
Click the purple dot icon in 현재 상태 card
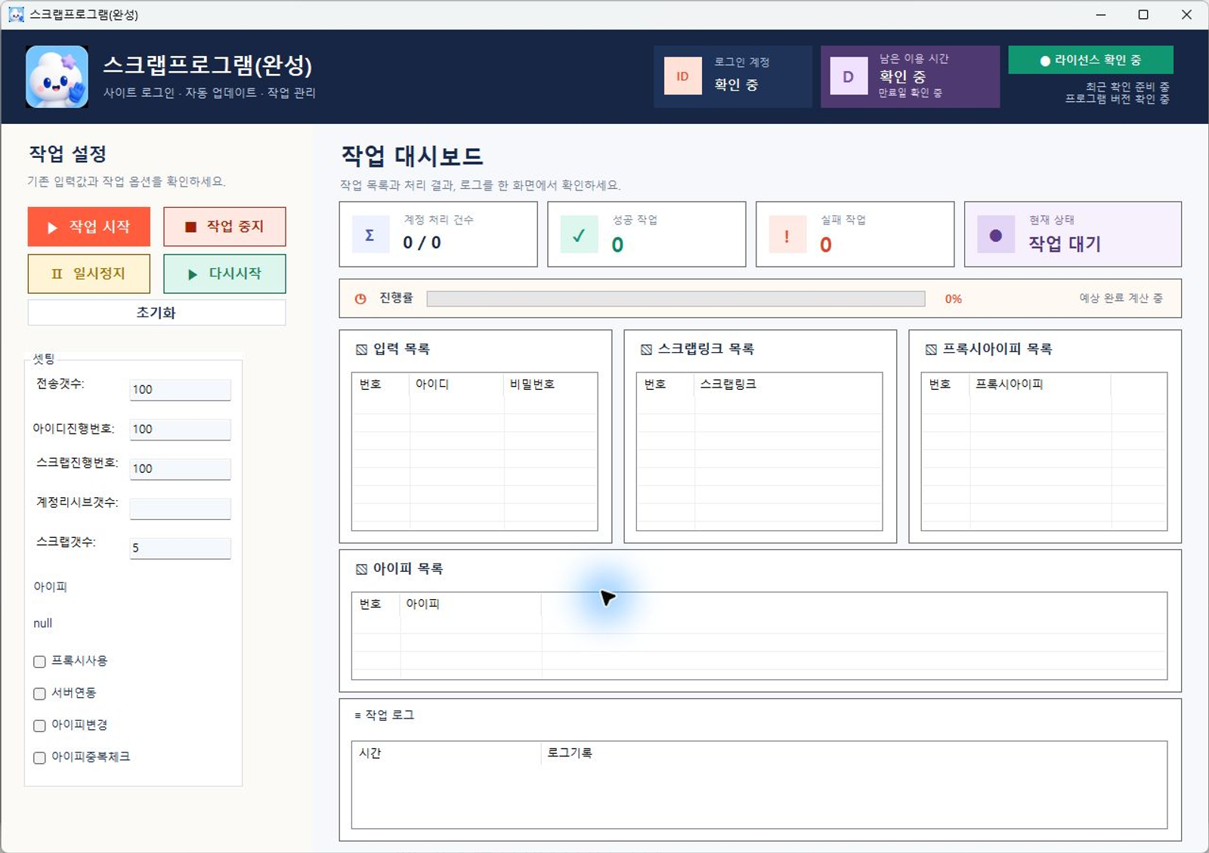point(996,234)
